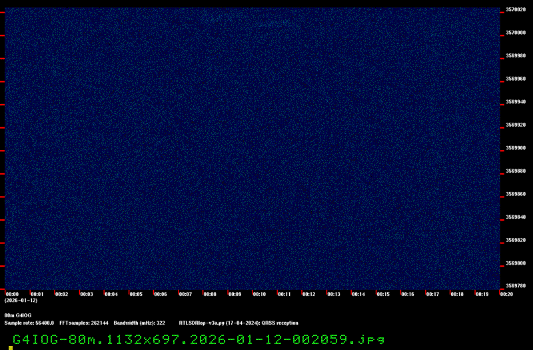Click the 80m G4IOG station label

tap(18, 315)
